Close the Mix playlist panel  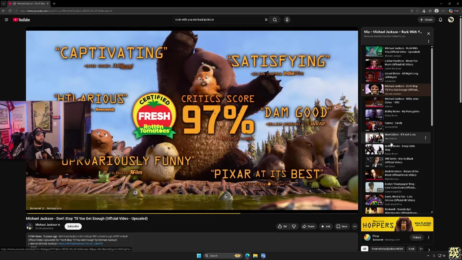point(428,34)
